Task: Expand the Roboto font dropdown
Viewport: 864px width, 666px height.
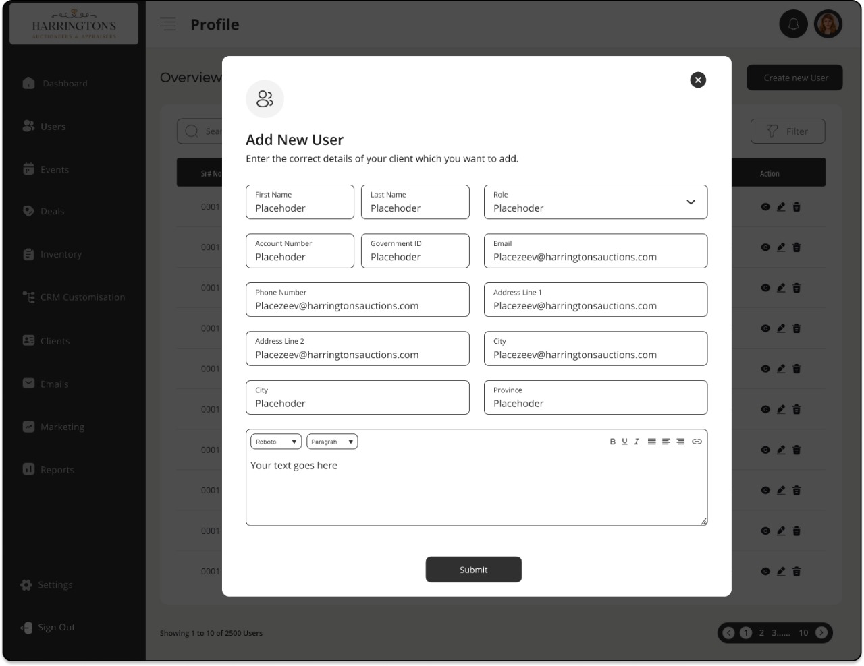Action: point(276,442)
